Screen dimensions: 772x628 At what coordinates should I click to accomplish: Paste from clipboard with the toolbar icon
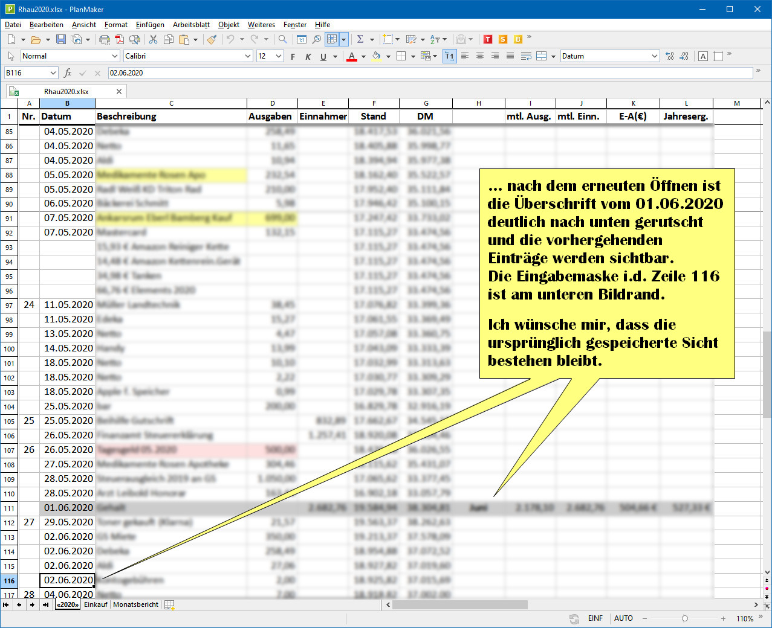tap(184, 39)
